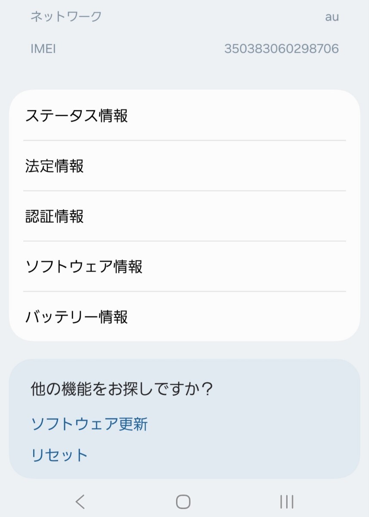Image resolution: width=369 pixels, height=517 pixels.
Task: Tap the リセット link
Action: tap(60, 455)
